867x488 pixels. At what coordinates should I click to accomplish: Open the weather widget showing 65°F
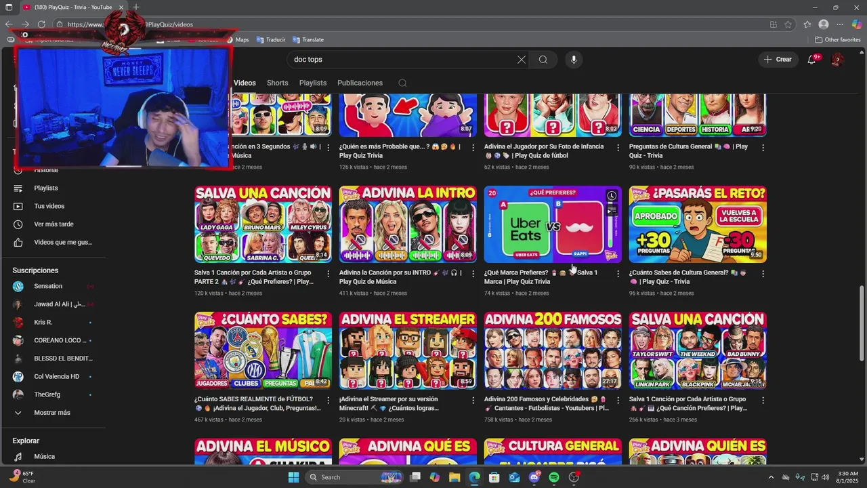click(x=23, y=477)
